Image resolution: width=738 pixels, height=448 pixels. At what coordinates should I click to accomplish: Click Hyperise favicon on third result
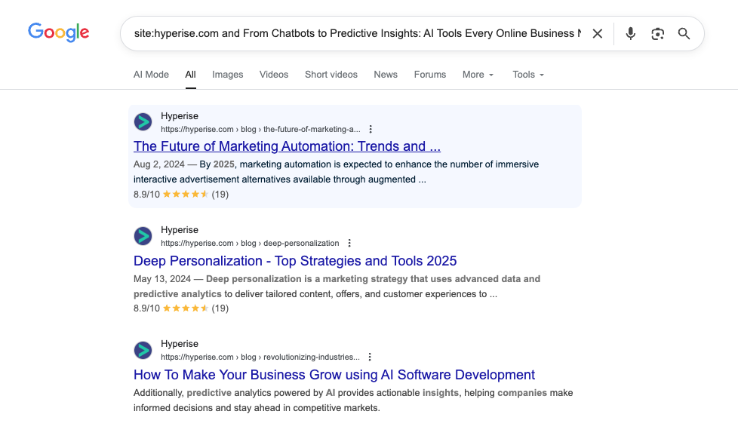tap(143, 350)
